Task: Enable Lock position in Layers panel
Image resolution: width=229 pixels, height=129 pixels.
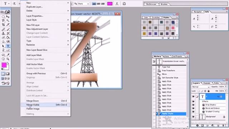Action: (x=205, y=91)
